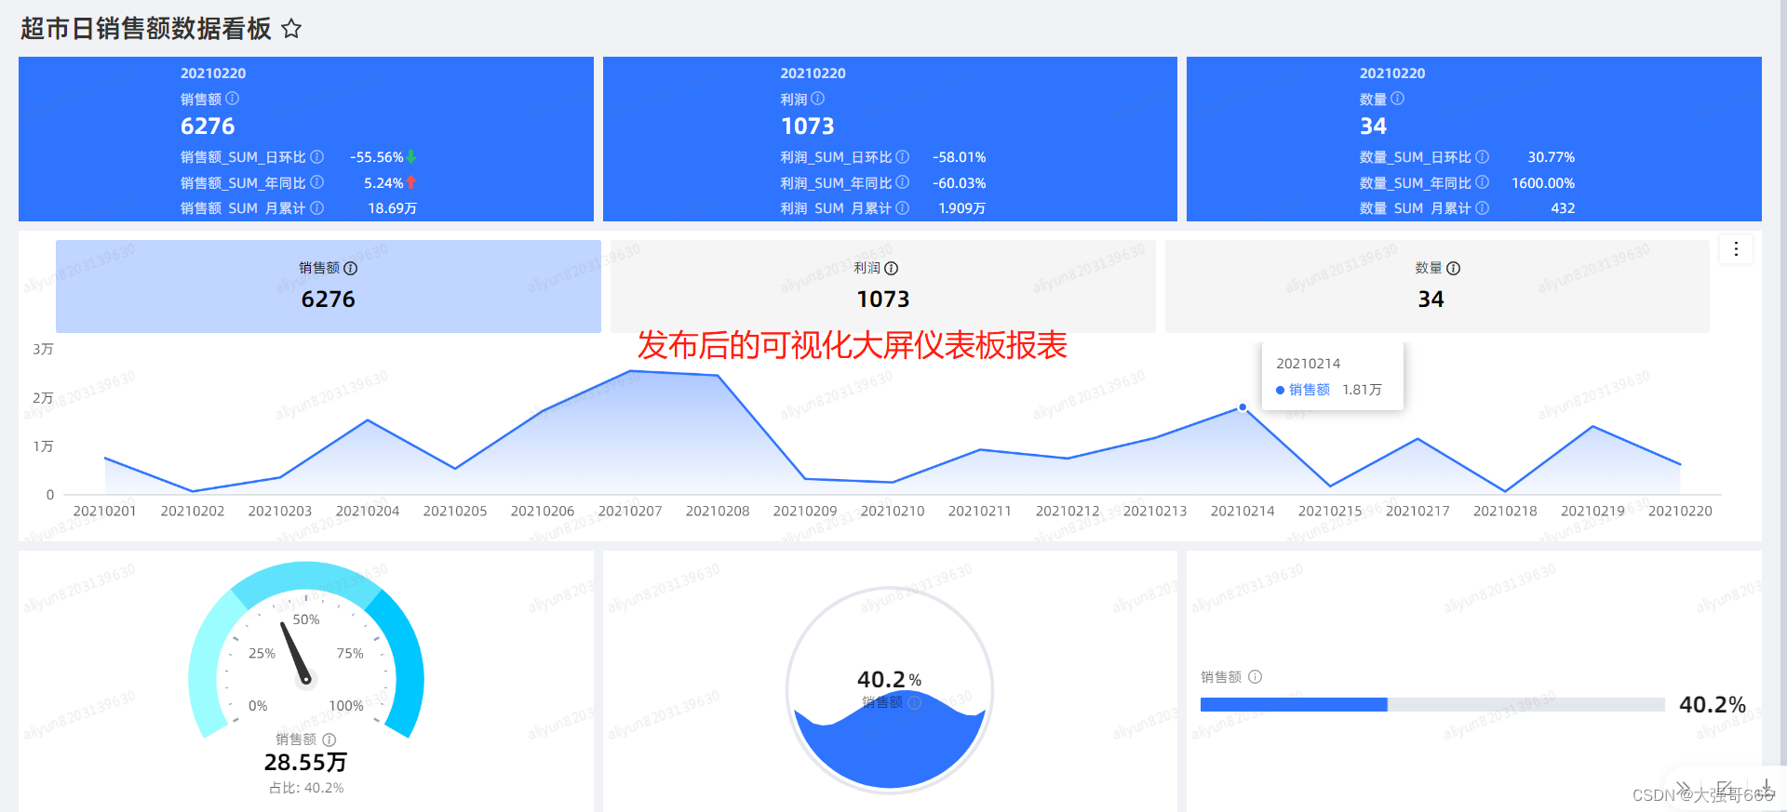Click the 20210214 data point on line chart
This screenshot has width=1787, height=812.
point(1243,407)
